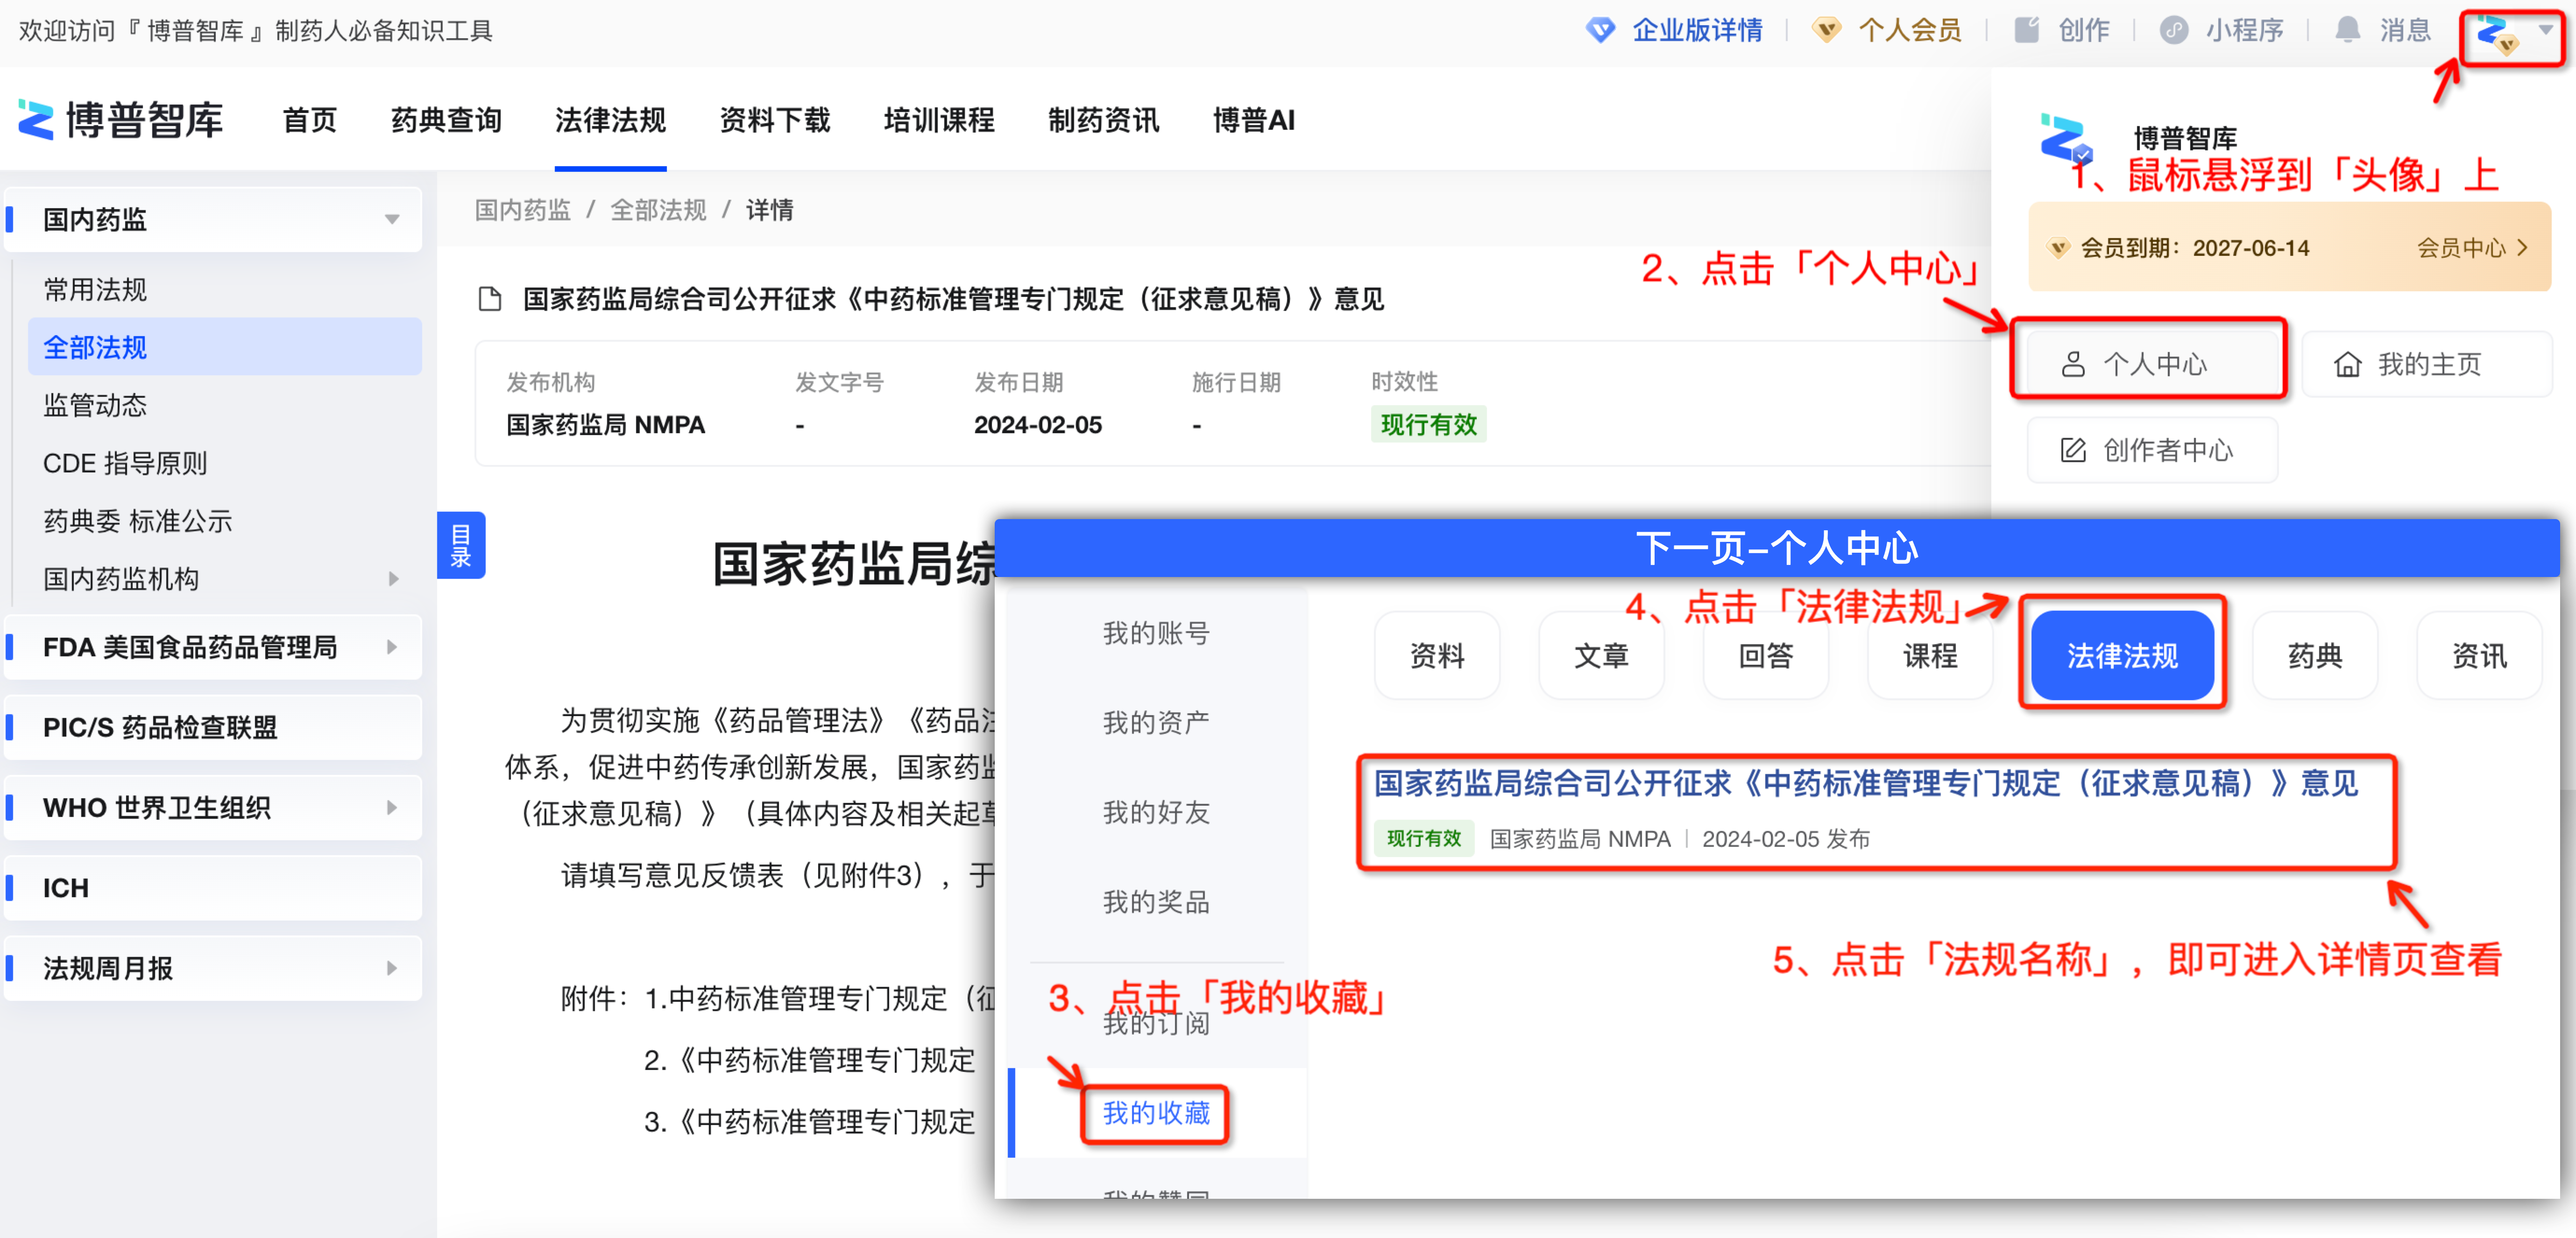Switch favorites to the 文章 category

[x=1601, y=656]
